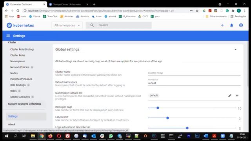Edit the namespace fallback list pencil icon
The width and height of the screenshot is (251, 141).
(230, 96)
